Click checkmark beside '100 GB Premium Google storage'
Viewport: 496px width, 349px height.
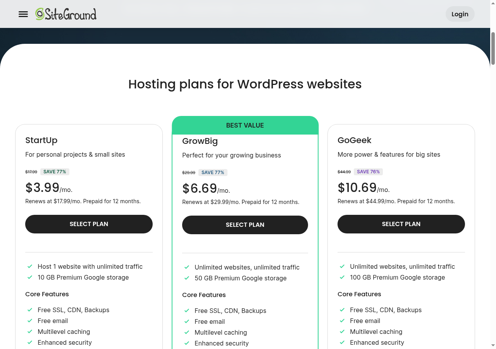coord(342,277)
